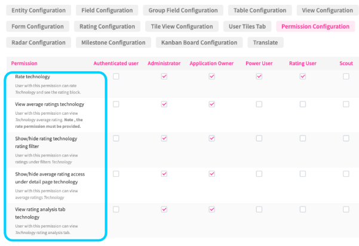Switch to Milestone Configuration tab
This screenshot has height=246, width=359.
pyautogui.click(x=112, y=42)
